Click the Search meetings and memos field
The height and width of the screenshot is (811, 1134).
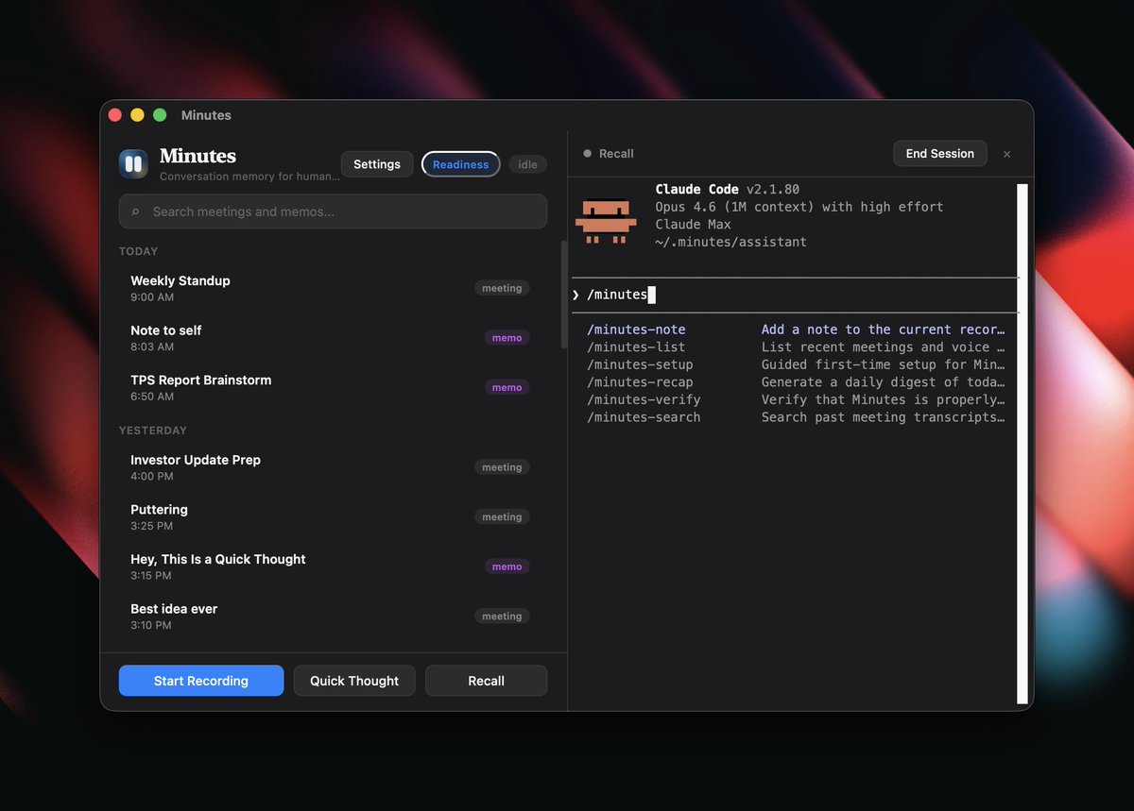coord(333,211)
